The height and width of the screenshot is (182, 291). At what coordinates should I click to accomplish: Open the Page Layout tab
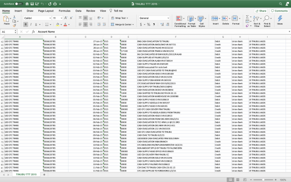pyautogui.click(x=46, y=11)
